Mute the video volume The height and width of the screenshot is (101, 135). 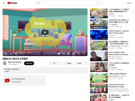(x=16, y=54)
